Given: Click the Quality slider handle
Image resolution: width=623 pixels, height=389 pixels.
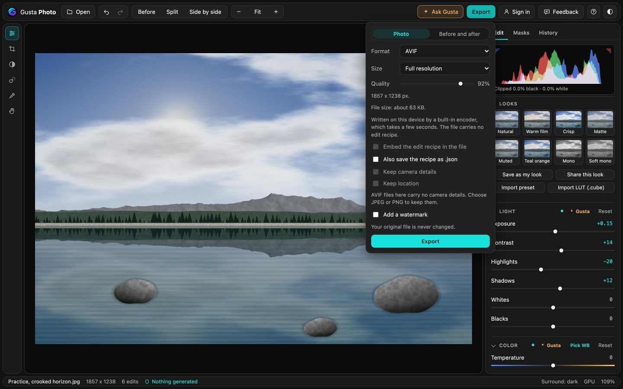Looking at the screenshot, I should [460, 84].
